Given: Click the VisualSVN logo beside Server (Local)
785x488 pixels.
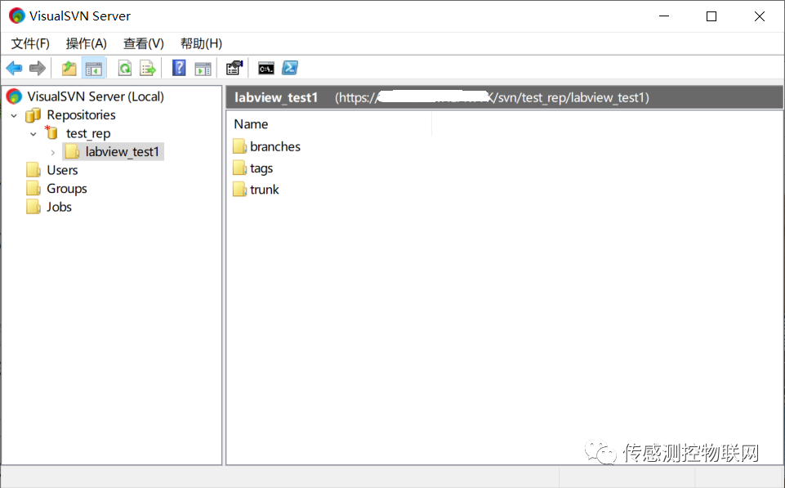Looking at the screenshot, I should click(x=15, y=96).
